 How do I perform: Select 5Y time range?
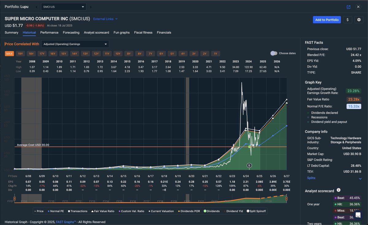[172, 54]
